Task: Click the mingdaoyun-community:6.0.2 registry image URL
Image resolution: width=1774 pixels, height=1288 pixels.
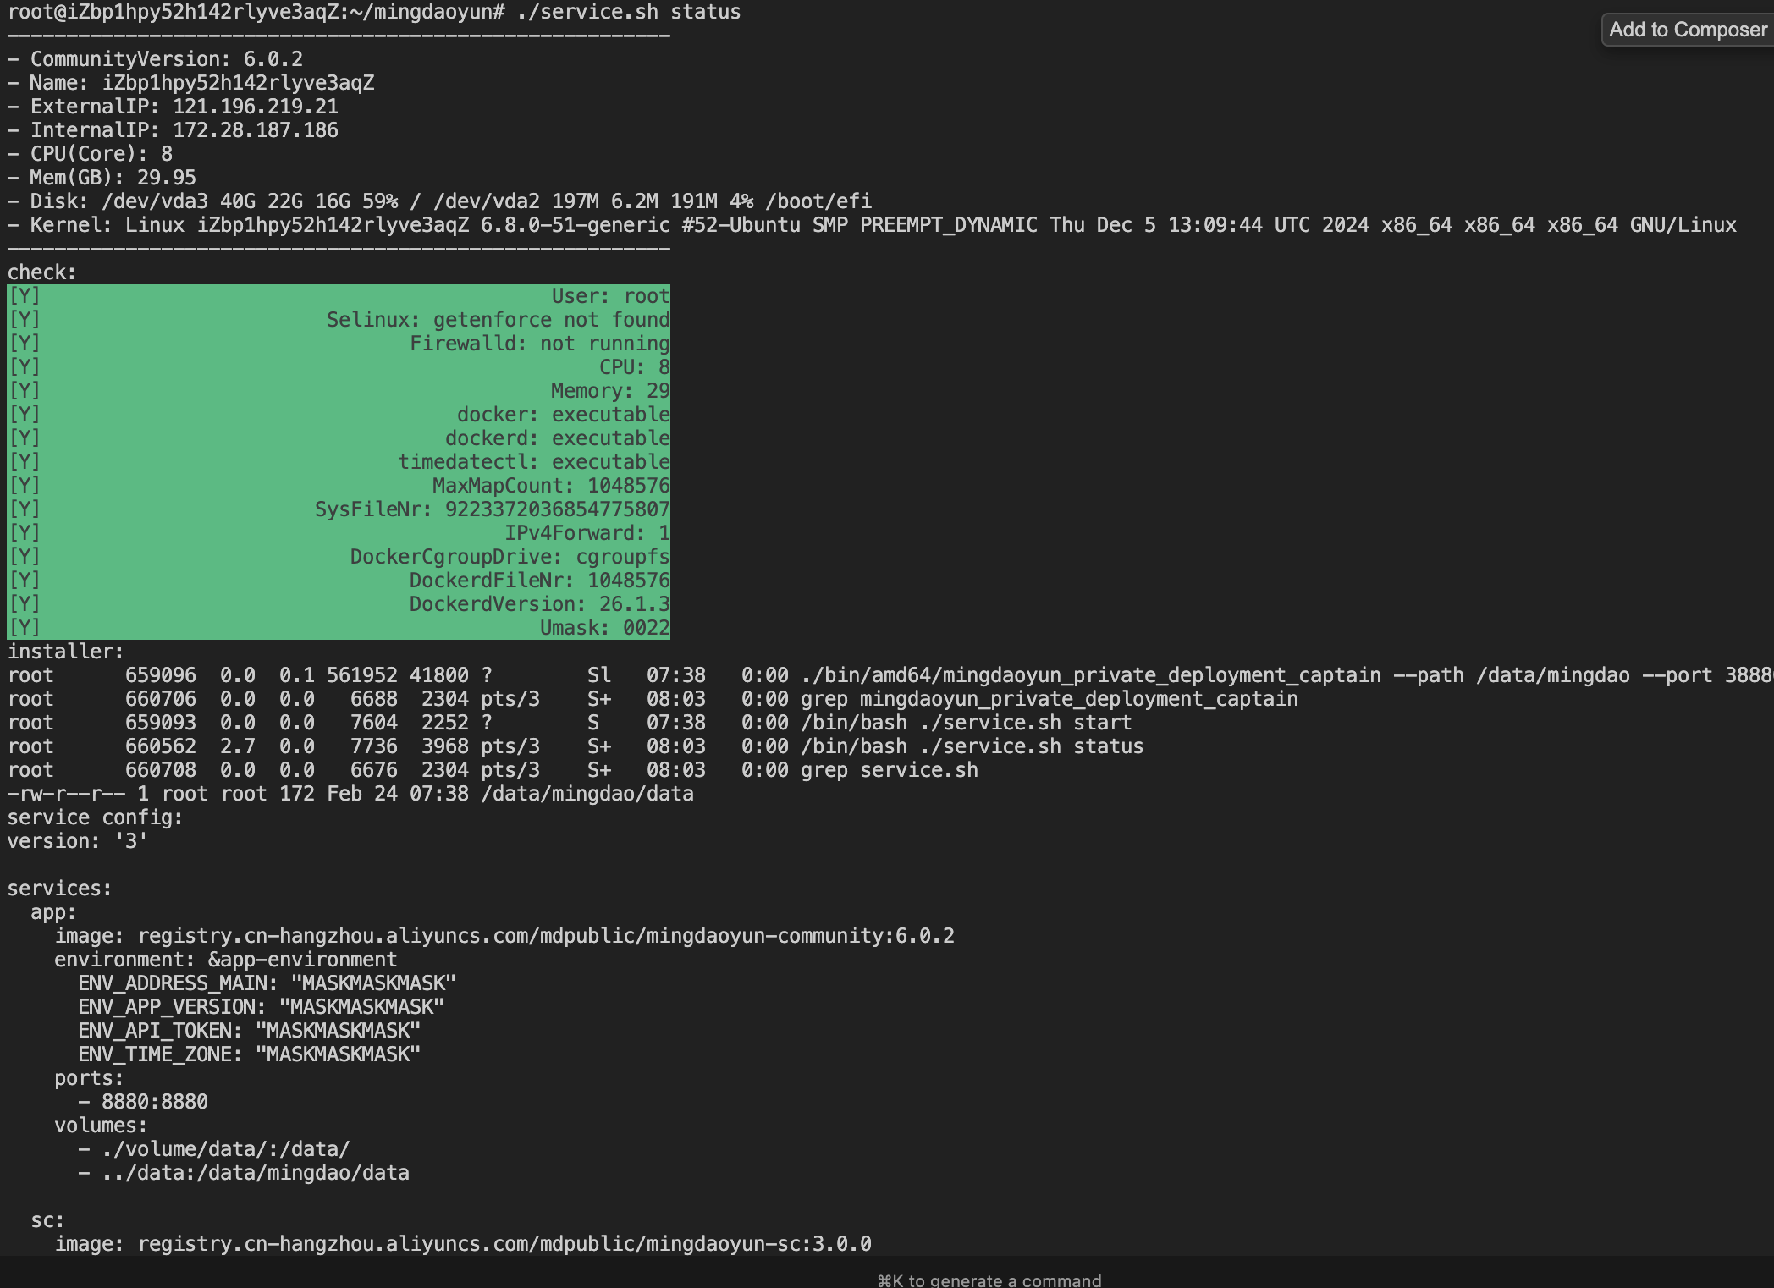Action: [x=546, y=936]
